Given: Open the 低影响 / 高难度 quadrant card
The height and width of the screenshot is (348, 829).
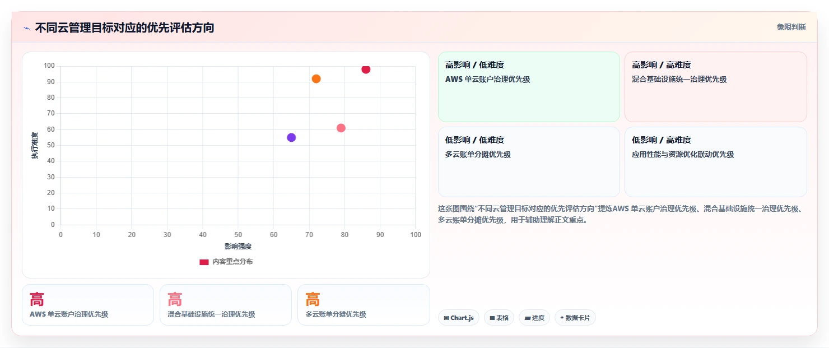Looking at the screenshot, I should click(x=715, y=162).
